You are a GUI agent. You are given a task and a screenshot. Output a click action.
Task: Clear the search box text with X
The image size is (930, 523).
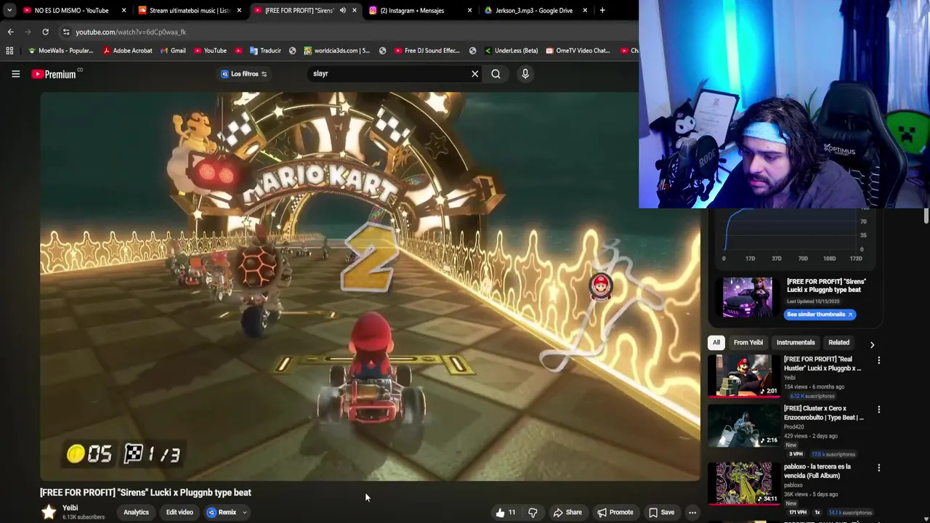pyautogui.click(x=475, y=73)
